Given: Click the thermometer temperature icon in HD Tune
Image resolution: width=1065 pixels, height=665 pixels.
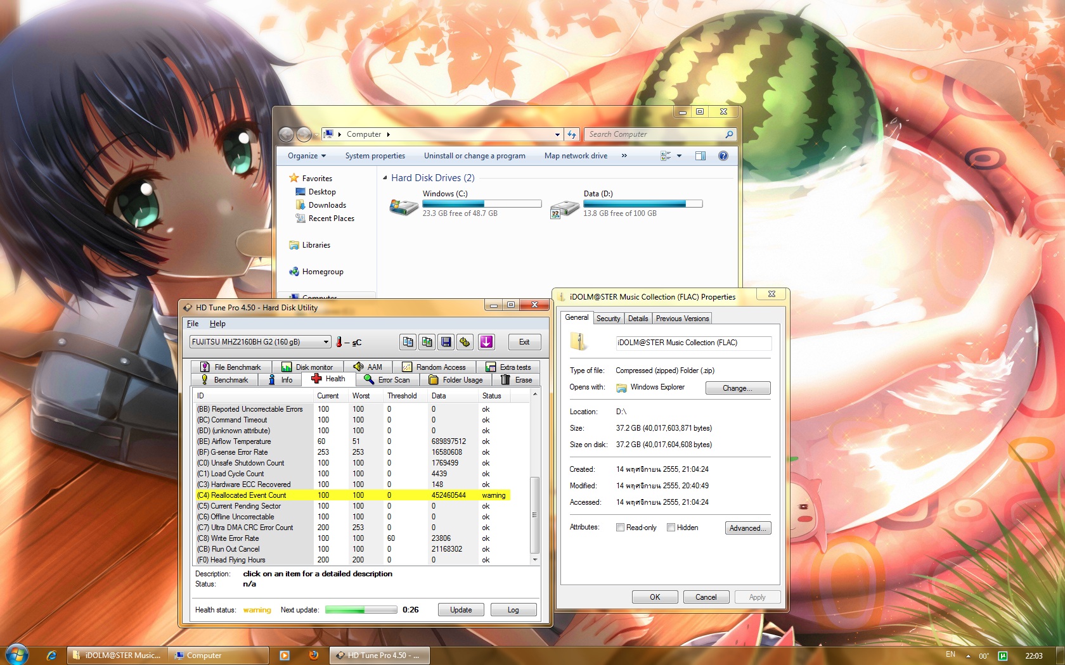Looking at the screenshot, I should pyautogui.click(x=339, y=342).
